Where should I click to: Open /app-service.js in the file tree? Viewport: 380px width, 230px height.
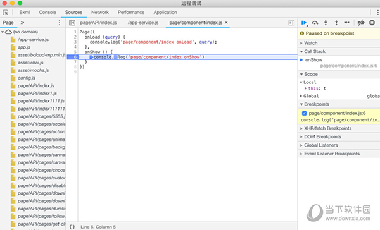pyautogui.click(x=33, y=40)
